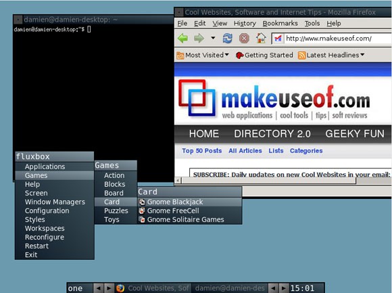Click the horizontal scrollbar left arrow in Firefox
Screen dimensions: 392x293
[178, 181]
